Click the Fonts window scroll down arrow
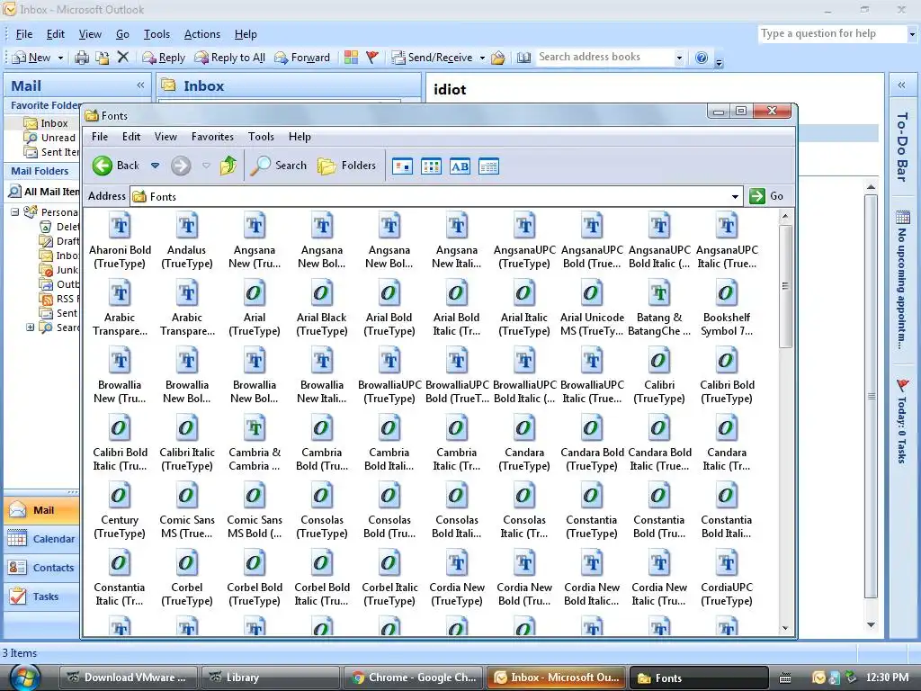Image resolution: width=921 pixels, height=691 pixels. pyautogui.click(x=785, y=628)
